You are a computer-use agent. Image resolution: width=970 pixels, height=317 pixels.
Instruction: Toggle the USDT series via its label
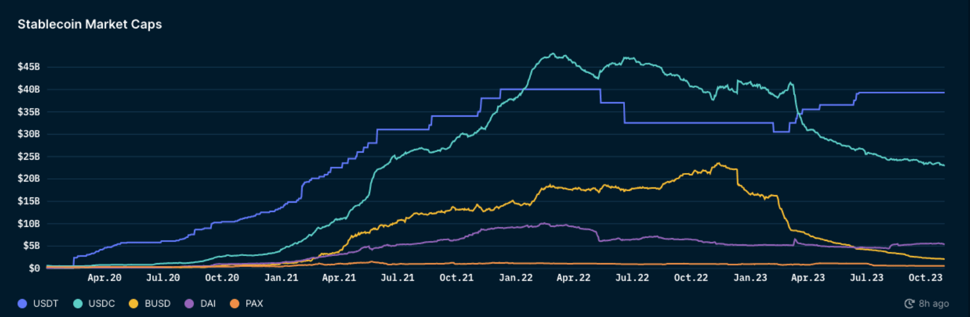45,304
